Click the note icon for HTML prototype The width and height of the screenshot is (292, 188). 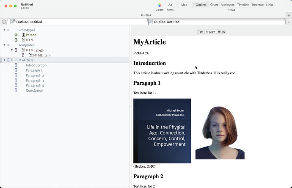click(16, 40)
